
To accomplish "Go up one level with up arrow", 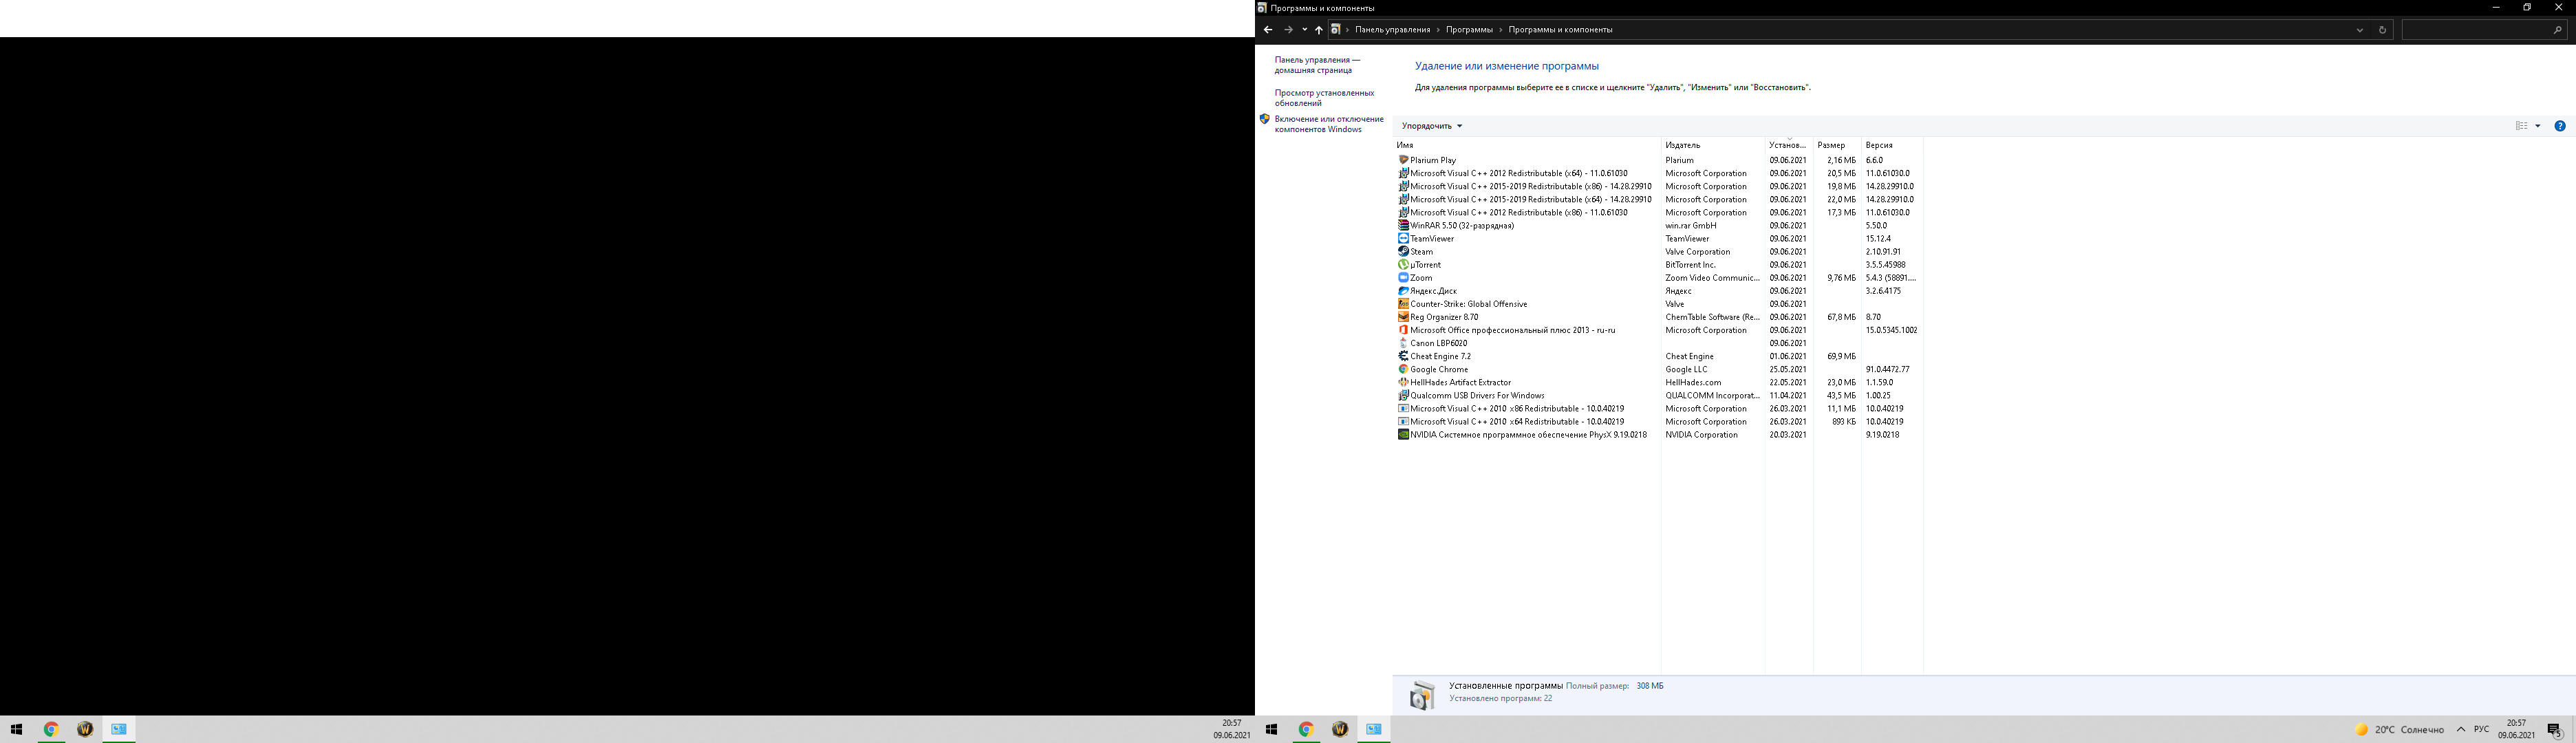I will [x=1318, y=30].
